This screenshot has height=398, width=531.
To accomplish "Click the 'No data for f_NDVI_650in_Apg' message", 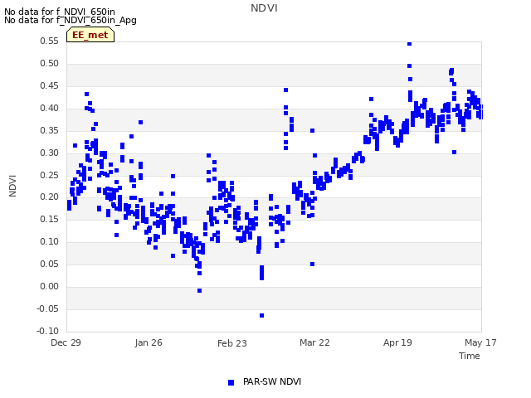I will click(x=71, y=20).
